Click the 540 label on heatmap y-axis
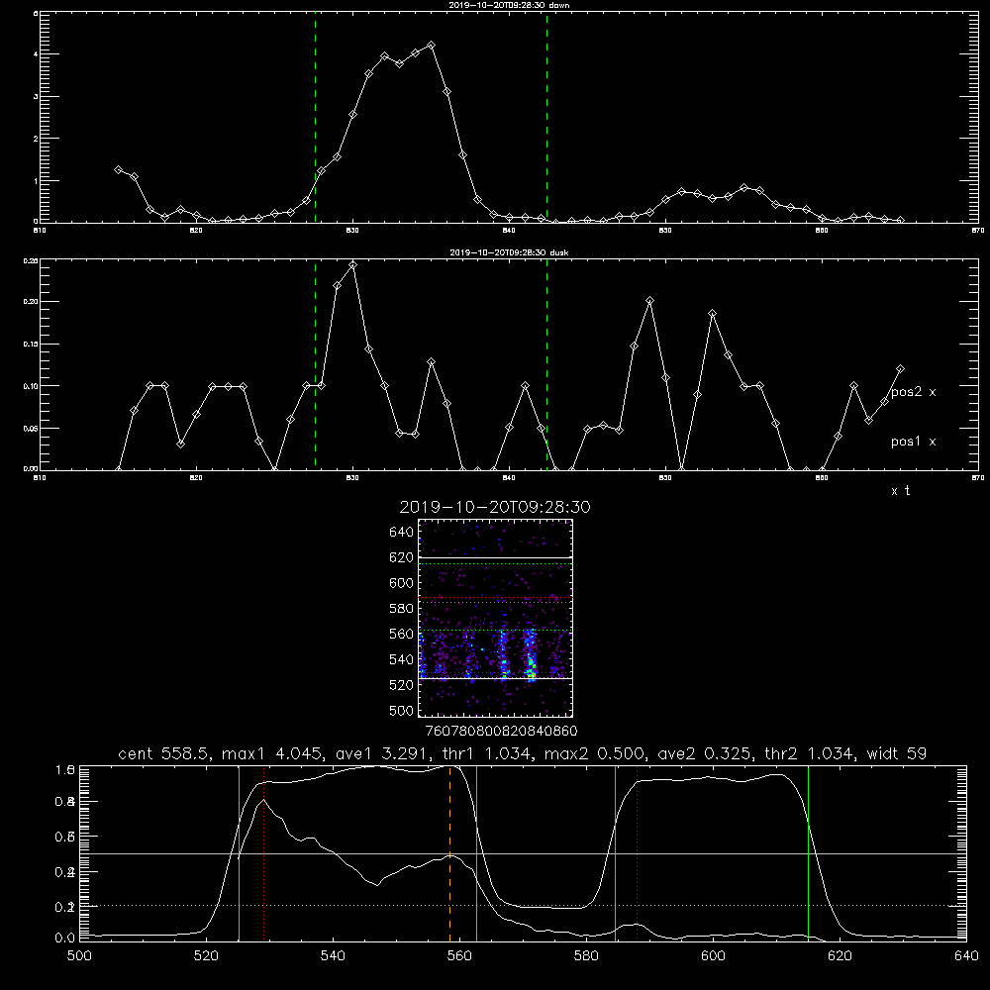Viewport: 990px width, 990px height. [402, 659]
